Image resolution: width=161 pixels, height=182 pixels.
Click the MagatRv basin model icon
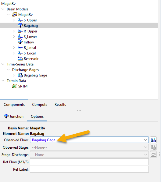(15, 14)
